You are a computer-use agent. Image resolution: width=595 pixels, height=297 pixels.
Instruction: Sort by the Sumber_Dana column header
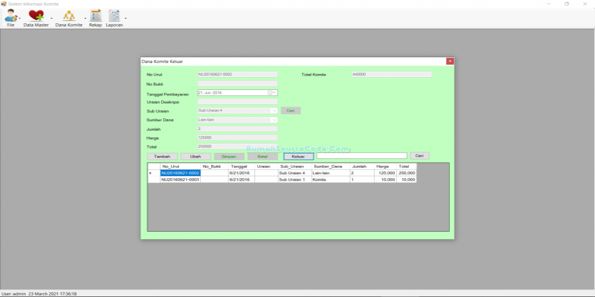point(328,166)
